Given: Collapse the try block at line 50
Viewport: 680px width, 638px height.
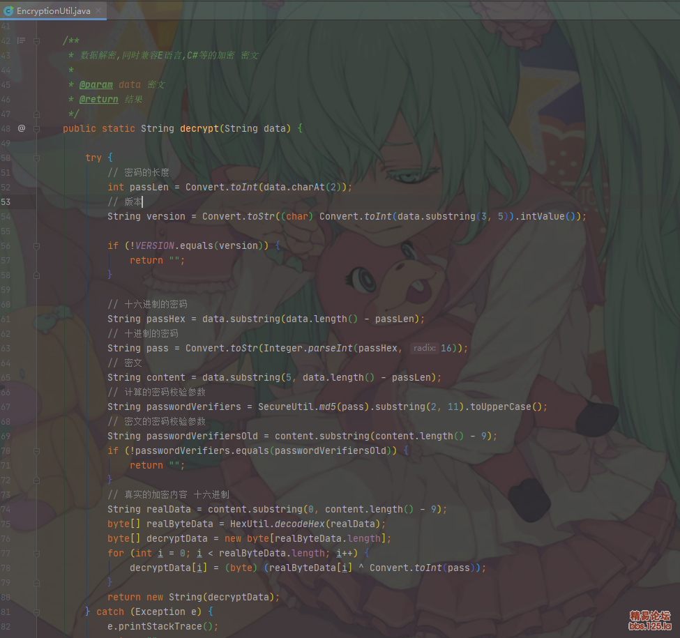Looking at the screenshot, I should 36,158.
